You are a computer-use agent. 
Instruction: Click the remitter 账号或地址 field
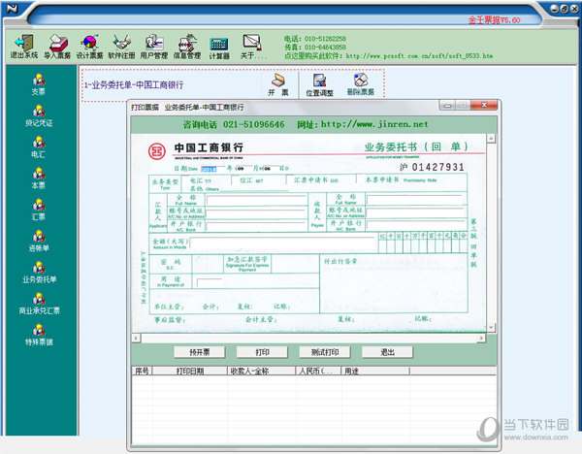pyautogui.click(x=257, y=213)
